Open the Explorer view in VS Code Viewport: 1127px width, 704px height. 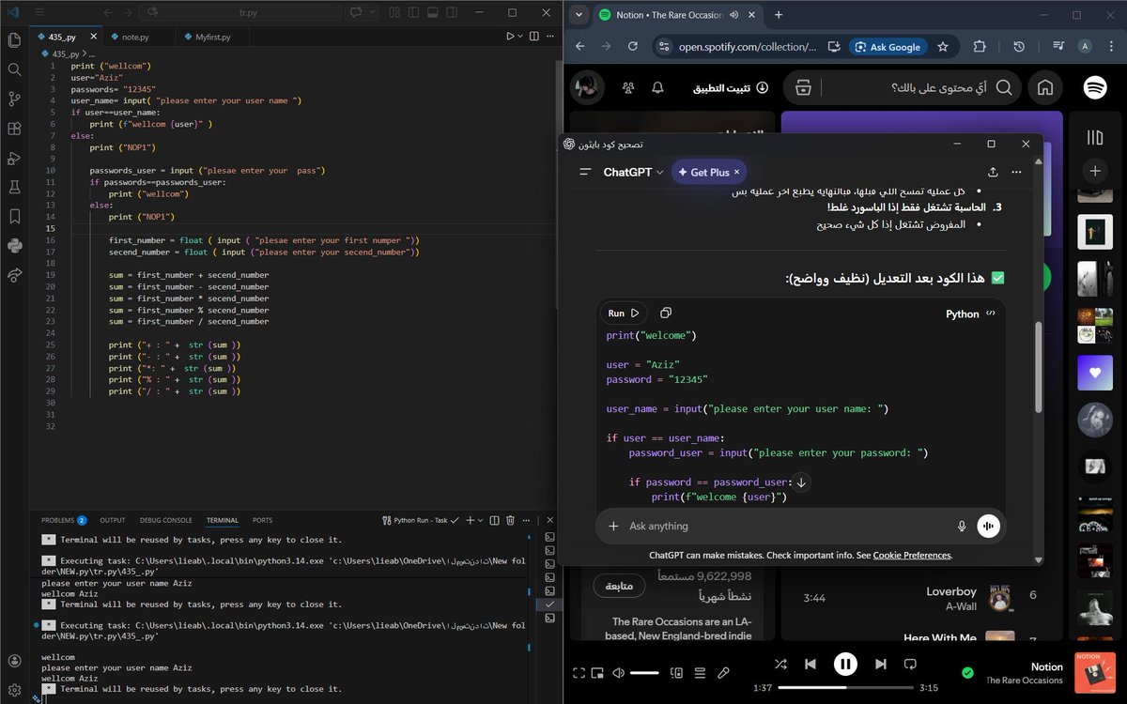[x=14, y=40]
